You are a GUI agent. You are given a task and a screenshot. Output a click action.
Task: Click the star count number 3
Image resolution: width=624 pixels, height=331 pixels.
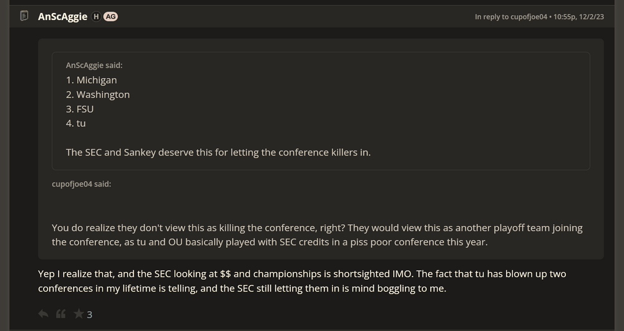[x=90, y=315]
